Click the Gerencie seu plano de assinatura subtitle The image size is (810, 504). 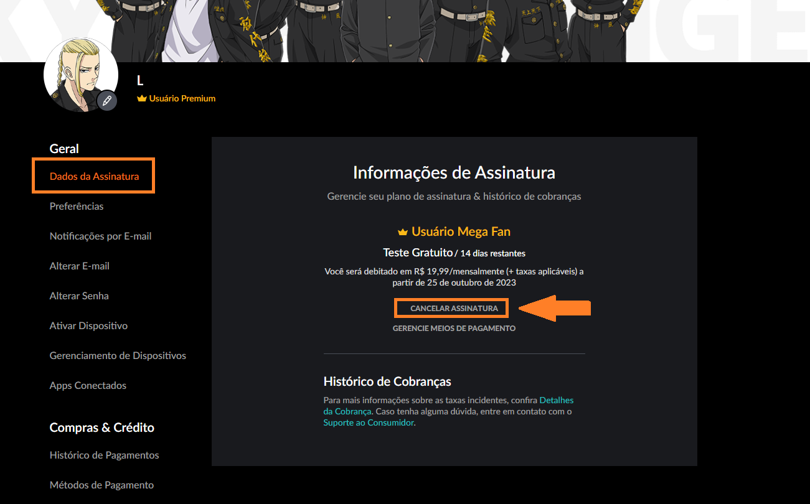[454, 196]
